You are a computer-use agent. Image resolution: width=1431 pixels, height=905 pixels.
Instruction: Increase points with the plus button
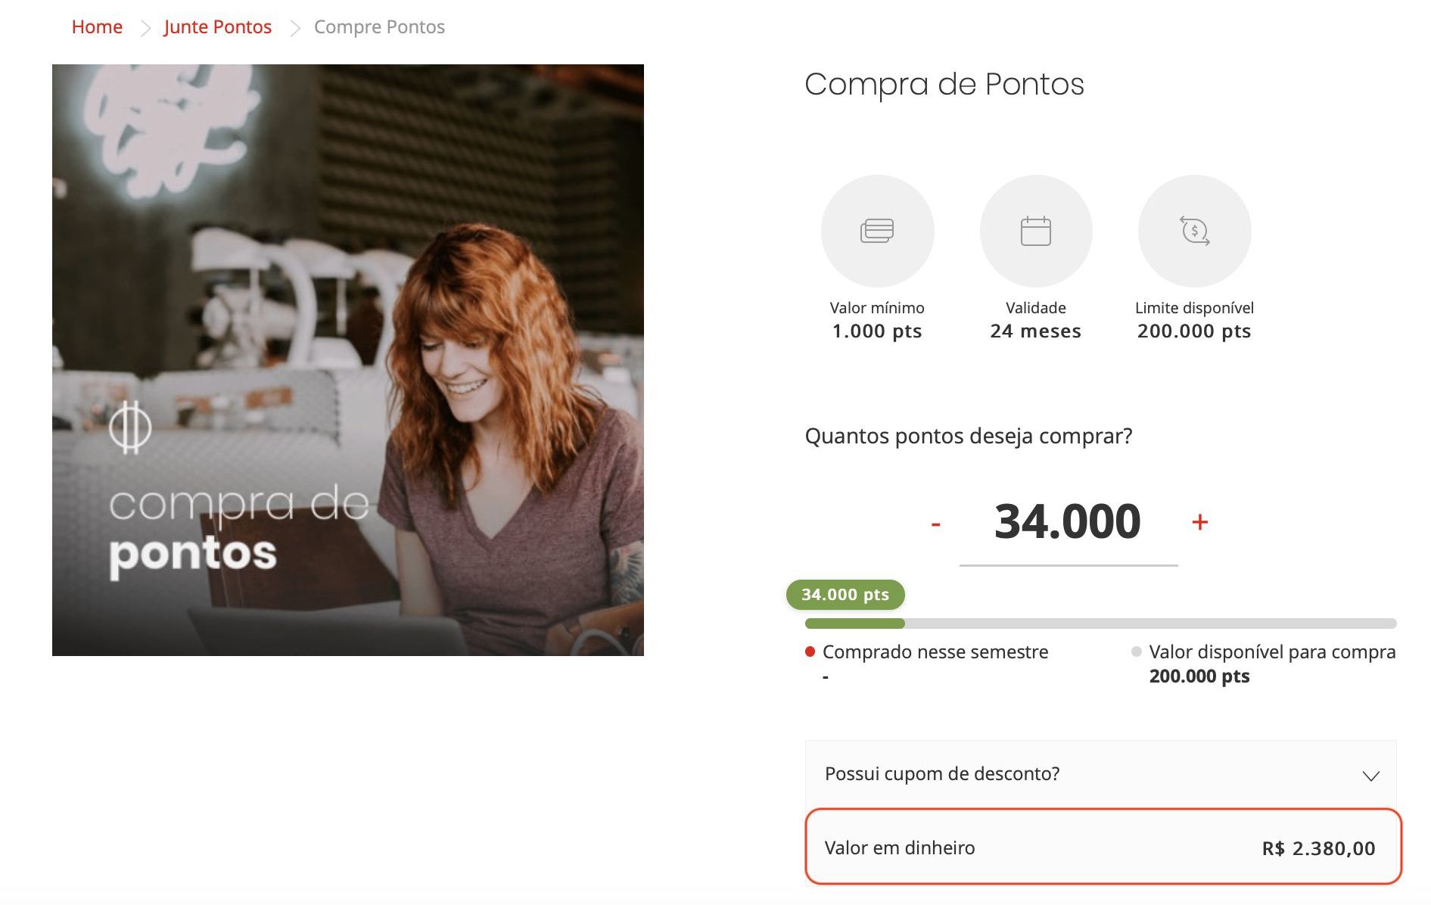(x=1199, y=522)
